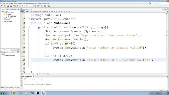The image size is (169, 95).
Task: Toggle the fourth filter button at Navigator bottom
Action: (10, 87)
